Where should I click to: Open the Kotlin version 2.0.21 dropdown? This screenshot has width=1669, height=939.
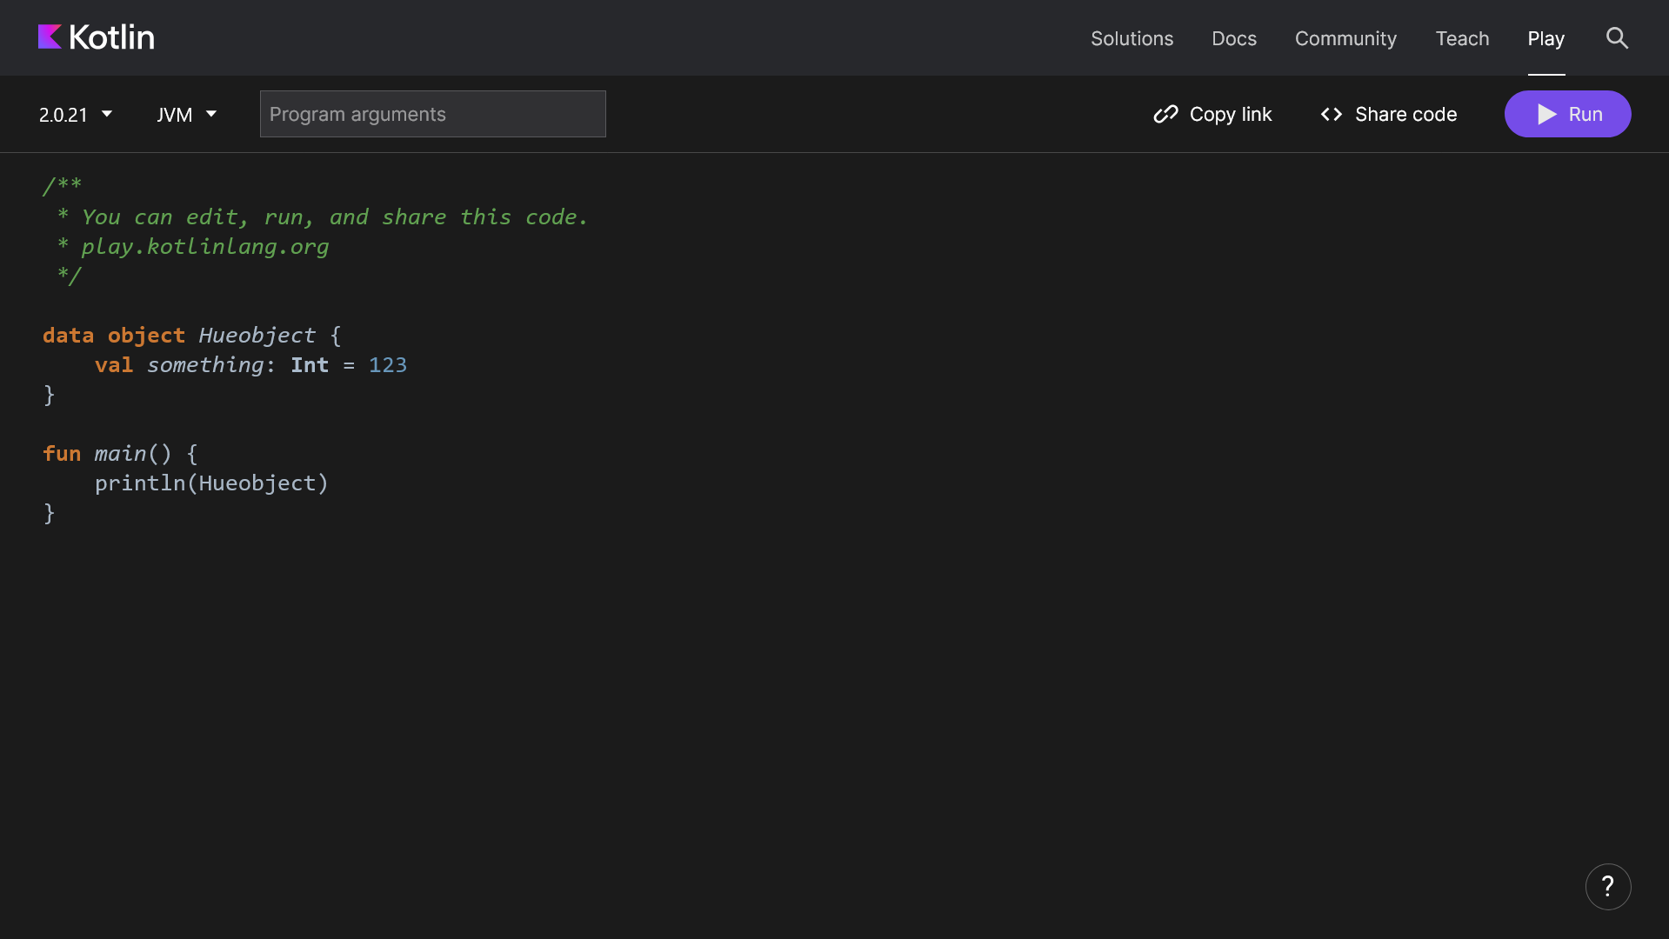76,114
